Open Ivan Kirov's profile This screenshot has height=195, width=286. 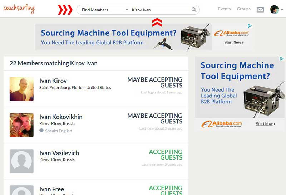(53, 81)
